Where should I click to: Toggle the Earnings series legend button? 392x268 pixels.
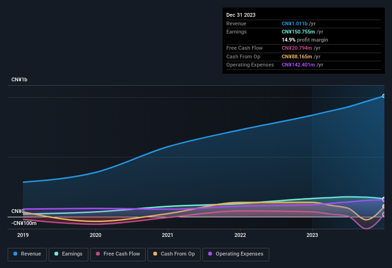68,254
